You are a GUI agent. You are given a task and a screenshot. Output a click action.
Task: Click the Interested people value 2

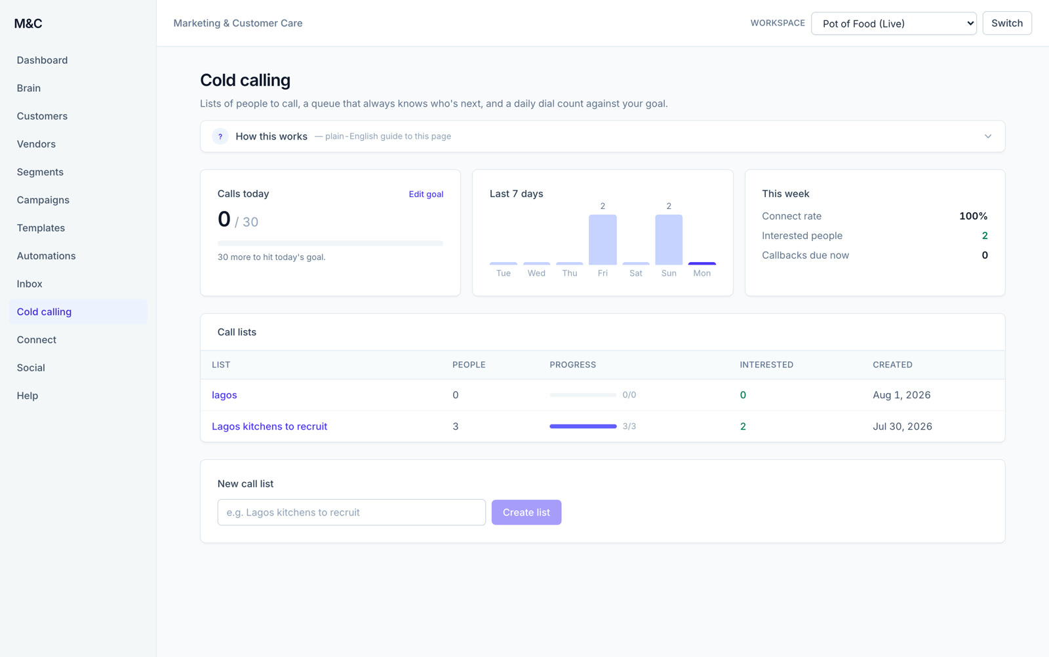984,236
